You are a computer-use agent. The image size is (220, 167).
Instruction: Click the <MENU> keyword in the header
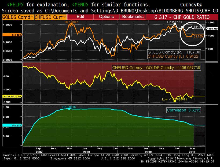point(80,5)
